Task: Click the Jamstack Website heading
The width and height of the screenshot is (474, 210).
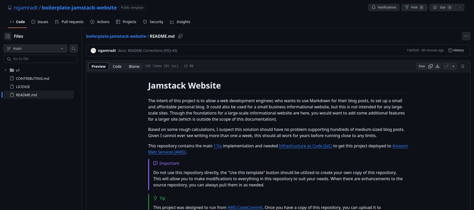Action: 184,85
